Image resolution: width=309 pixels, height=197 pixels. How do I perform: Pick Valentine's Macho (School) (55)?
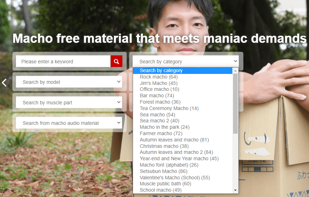coord(183,177)
